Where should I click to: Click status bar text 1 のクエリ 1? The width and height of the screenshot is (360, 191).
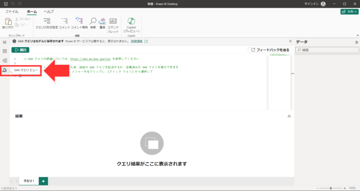[x=9, y=188]
